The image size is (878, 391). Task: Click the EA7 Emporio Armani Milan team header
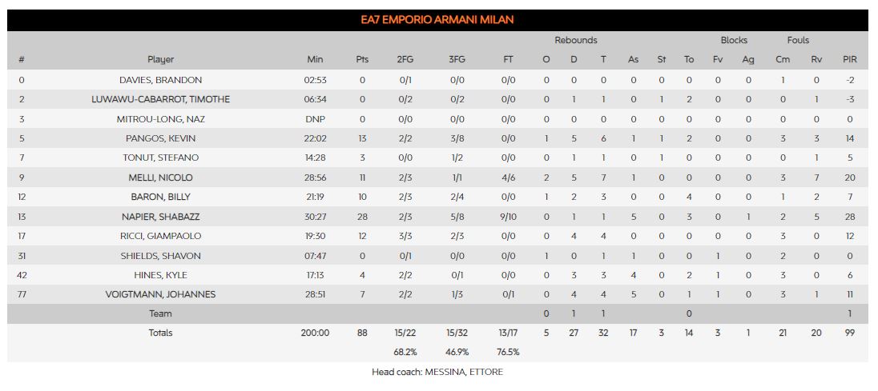click(437, 20)
